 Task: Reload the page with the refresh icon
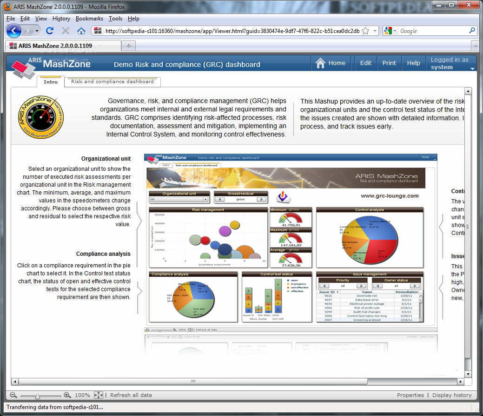click(50, 31)
